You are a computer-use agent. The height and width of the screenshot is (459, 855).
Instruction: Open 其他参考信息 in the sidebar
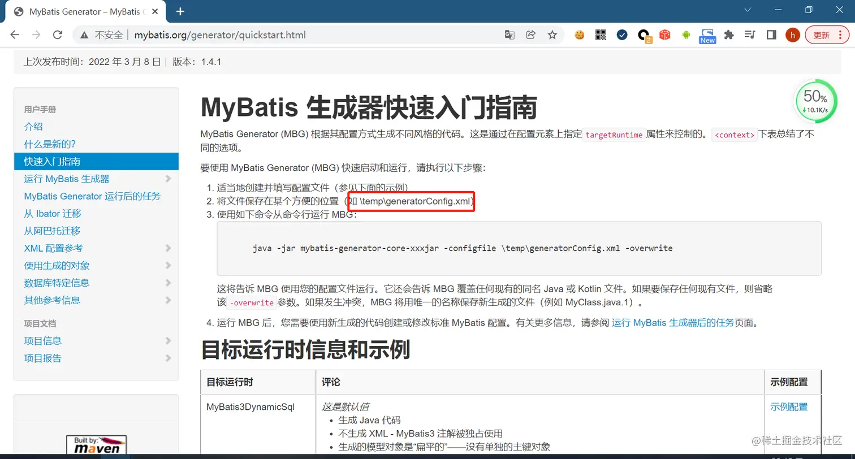52,300
